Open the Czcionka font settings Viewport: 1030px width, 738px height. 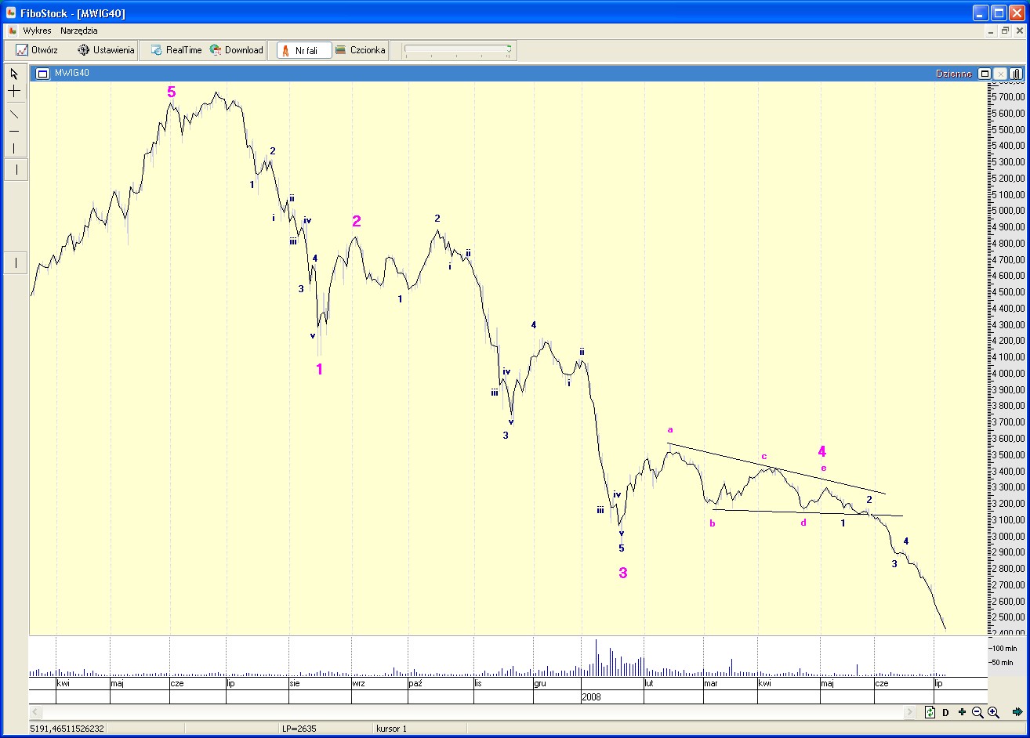pyautogui.click(x=360, y=50)
